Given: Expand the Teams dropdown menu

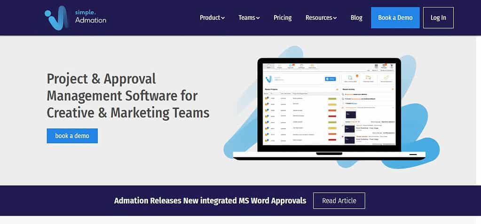Looking at the screenshot, I should tap(249, 18).
